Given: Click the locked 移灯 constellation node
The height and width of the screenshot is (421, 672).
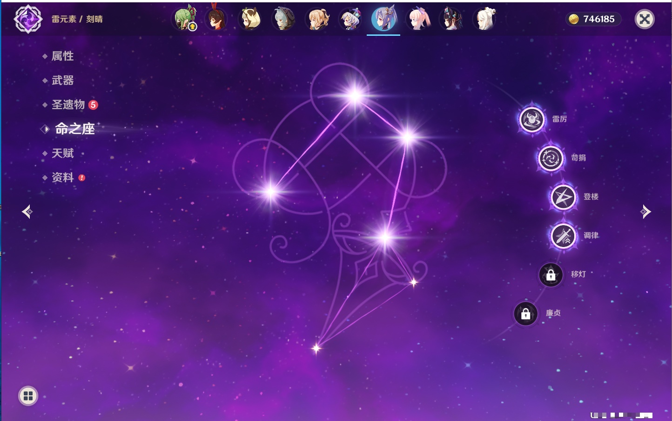Looking at the screenshot, I should tap(551, 274).
